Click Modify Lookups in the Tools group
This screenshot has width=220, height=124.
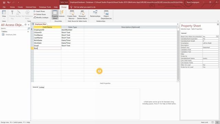(41, 18)
